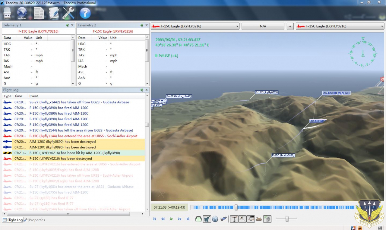Click the AIM-120C (lkyfly0890) label in 3D view

pyautogui.click(x=336, y=93)
